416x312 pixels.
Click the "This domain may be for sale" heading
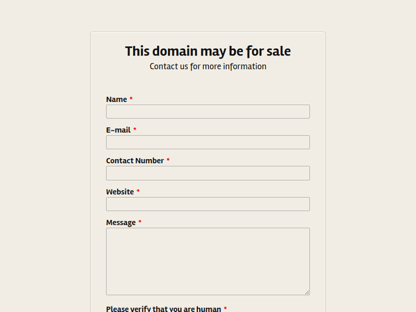tap(207, 51)
